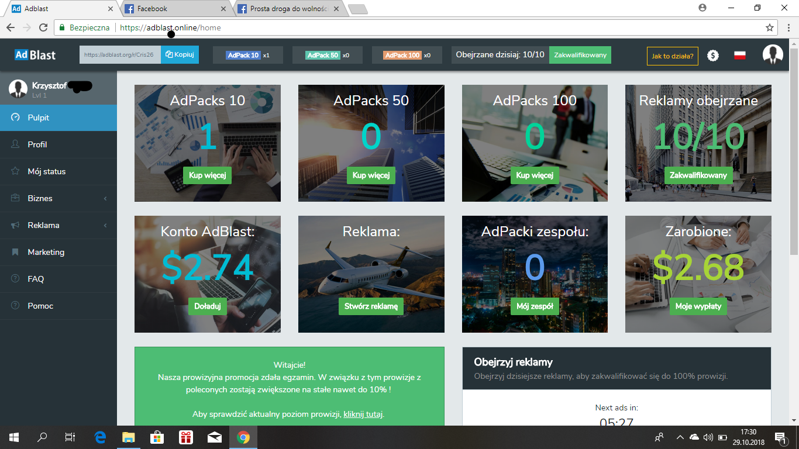Go back in browser history
The height and width of the screenshot is (449, 799).
(x=11, y=27)
